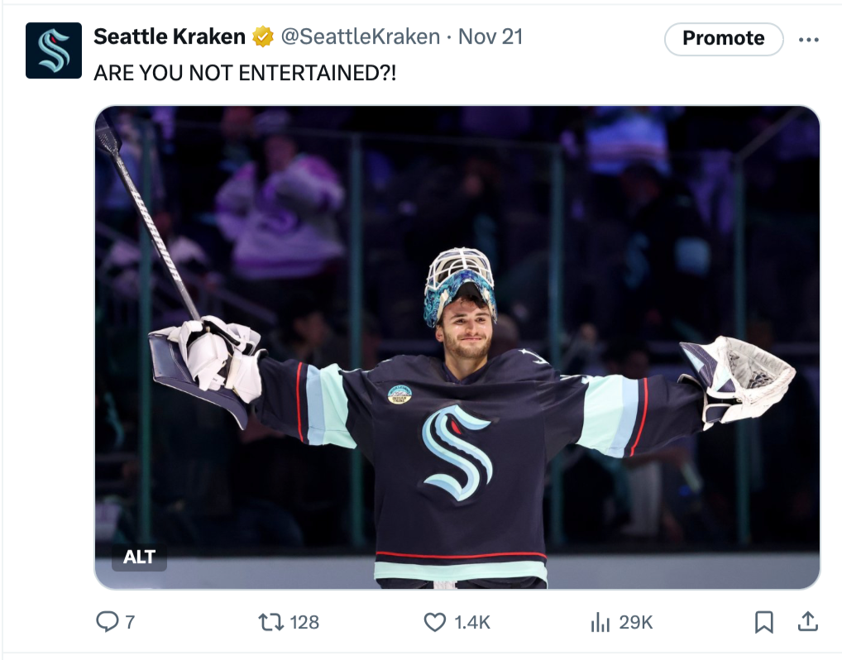The image size is (842, 660).
Task: Click the ARE YOU NOT ENTERTAINED post text
Action: 245,73
